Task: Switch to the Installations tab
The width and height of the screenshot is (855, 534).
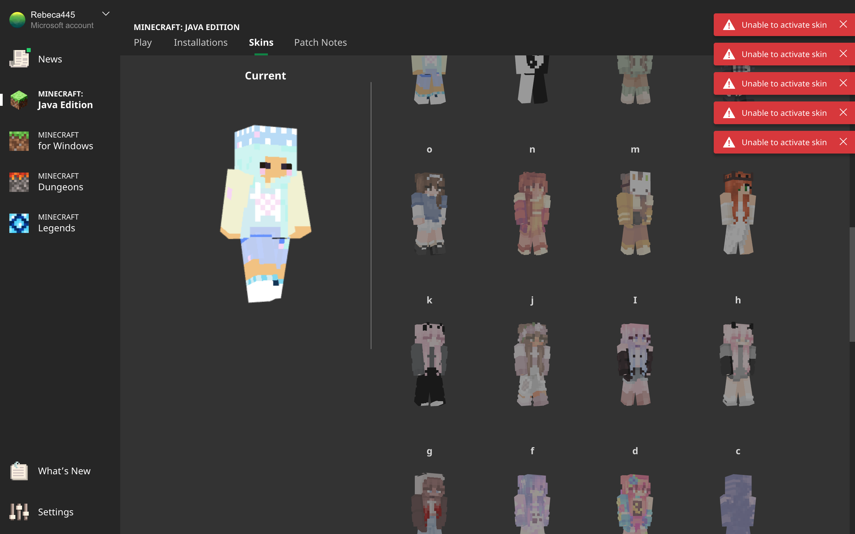Action: pos(200,42)
